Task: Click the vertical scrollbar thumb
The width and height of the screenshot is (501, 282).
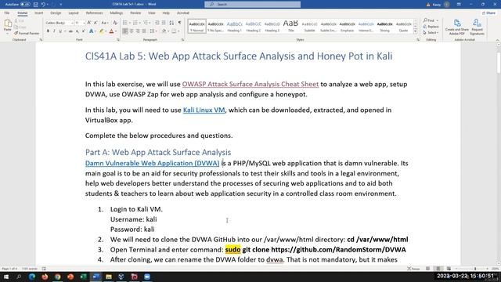Action: (x=499, y=63)
